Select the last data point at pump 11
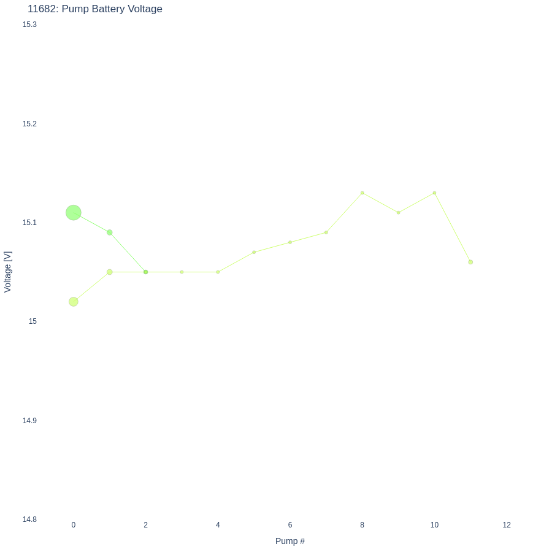Image resolution: width=552 pixels, height=552 pixels. [470, 262]
